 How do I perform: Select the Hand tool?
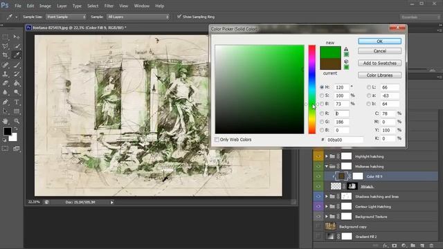coord(5,121)
